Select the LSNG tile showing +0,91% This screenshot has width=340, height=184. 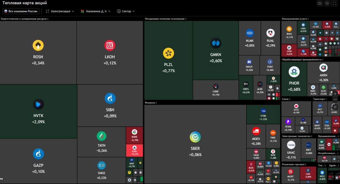tap(303, 28)
